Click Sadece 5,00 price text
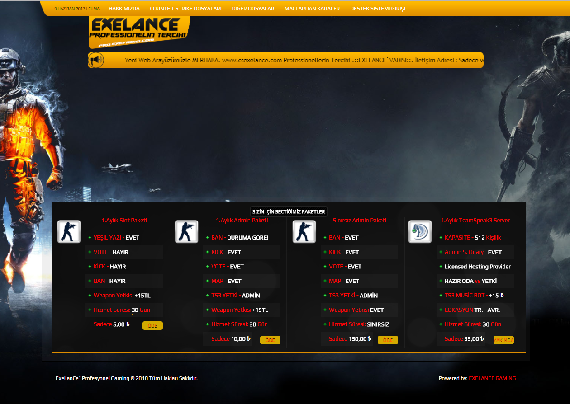570x404 pixels. point(112,324)
